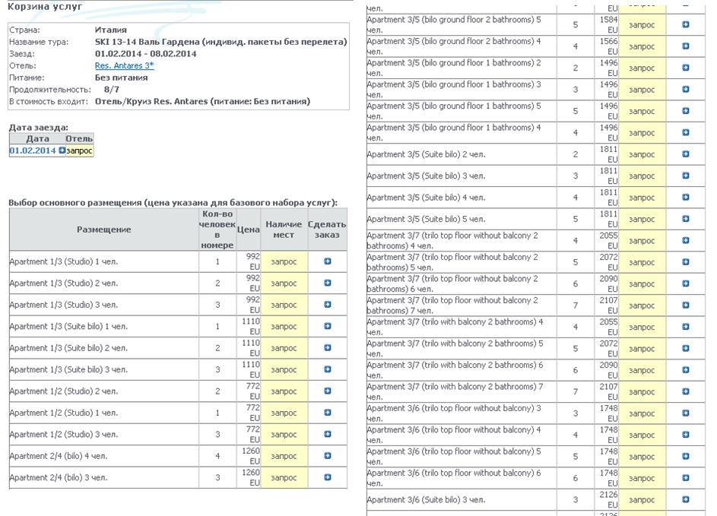
Task: Order Apartment 3/6 trilo top floor 4 чел.
Action: coord(686,435)
